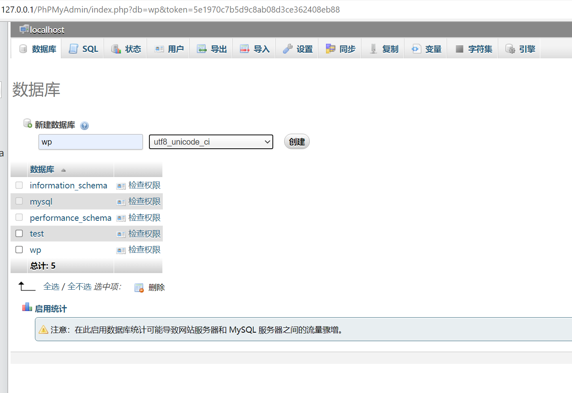Open the wp database link
Screen dimensions: 572x393
click(x=35, y=250)
